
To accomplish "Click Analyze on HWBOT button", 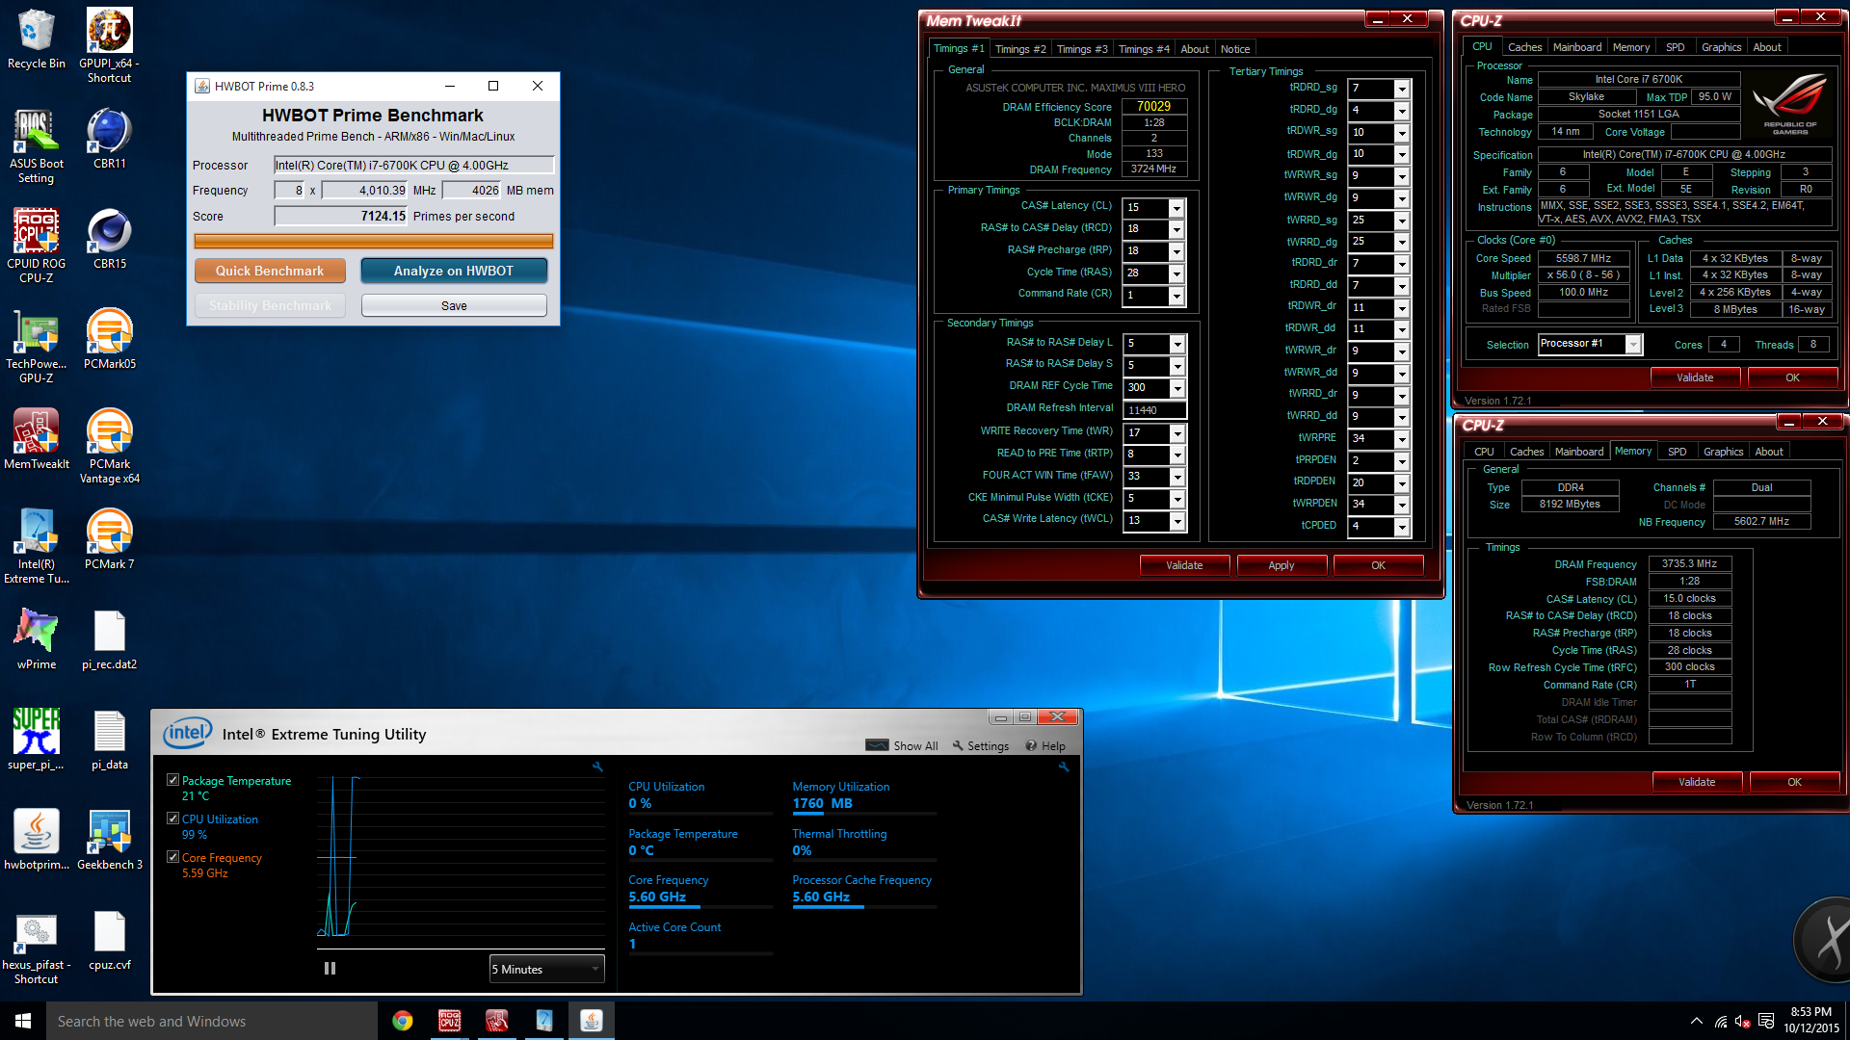I will point(454,272).
